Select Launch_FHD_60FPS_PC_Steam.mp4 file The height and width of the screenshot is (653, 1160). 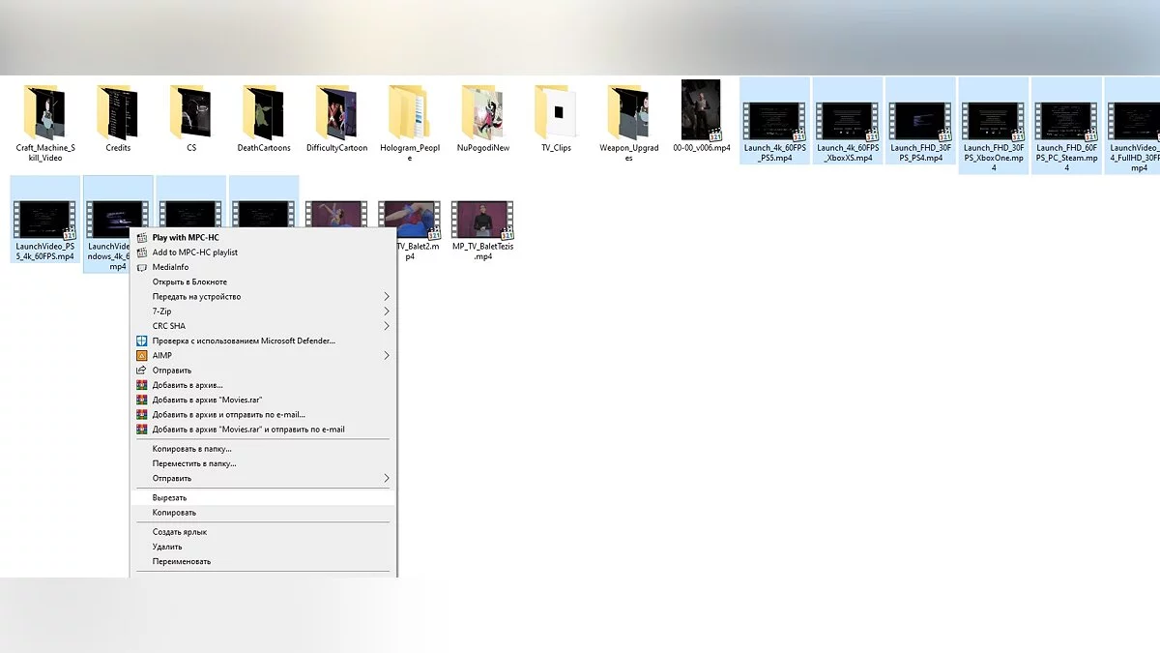[x=1067, y=127]
